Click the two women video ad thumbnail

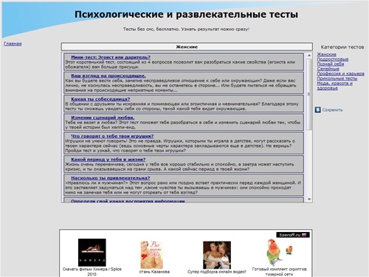pos(217,255)
